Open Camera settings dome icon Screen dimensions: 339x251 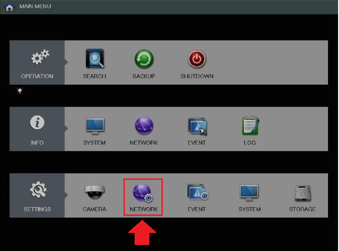coord(95,192)
